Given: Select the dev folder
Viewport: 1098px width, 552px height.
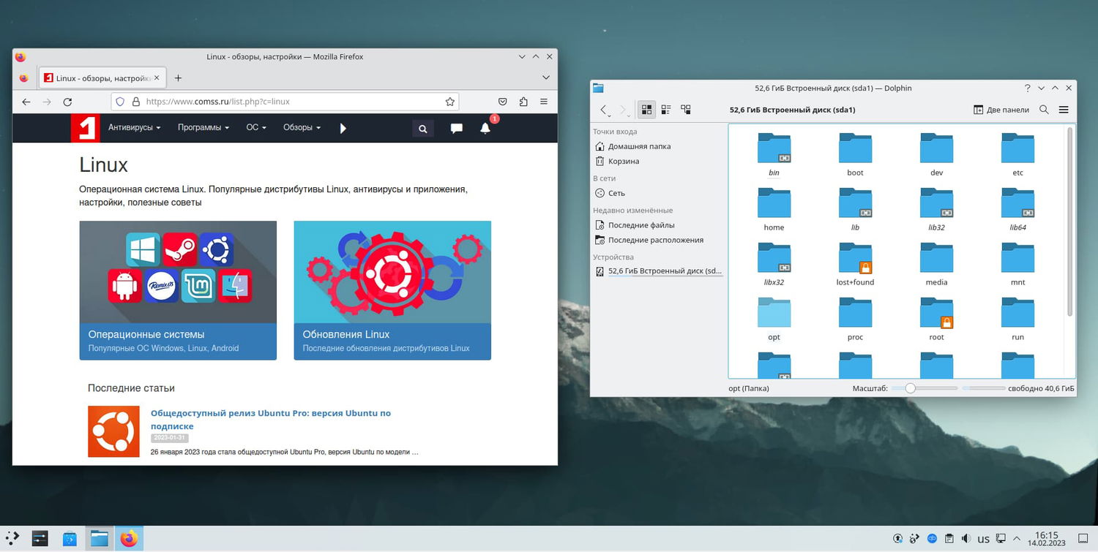Looking at the screenshot, I should click(x=936, y=155).
